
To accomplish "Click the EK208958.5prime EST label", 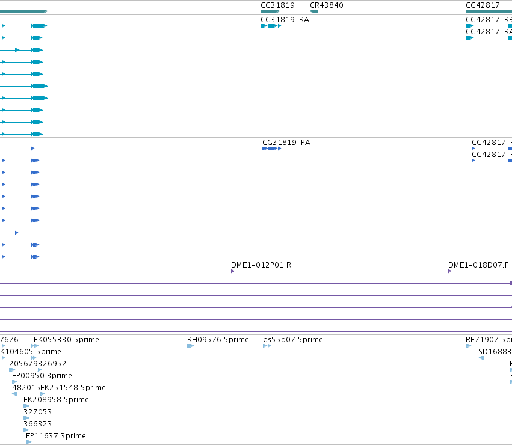I will click(56, 400).
